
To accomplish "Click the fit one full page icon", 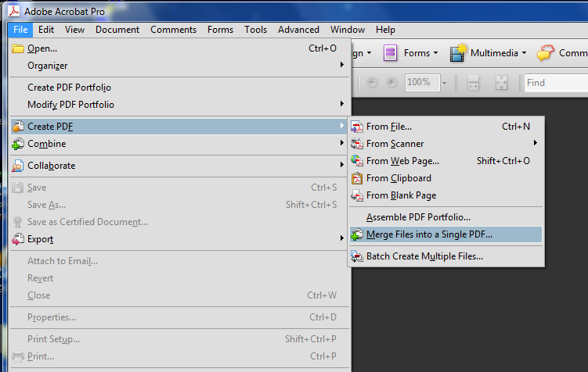I will pos(501,82).
